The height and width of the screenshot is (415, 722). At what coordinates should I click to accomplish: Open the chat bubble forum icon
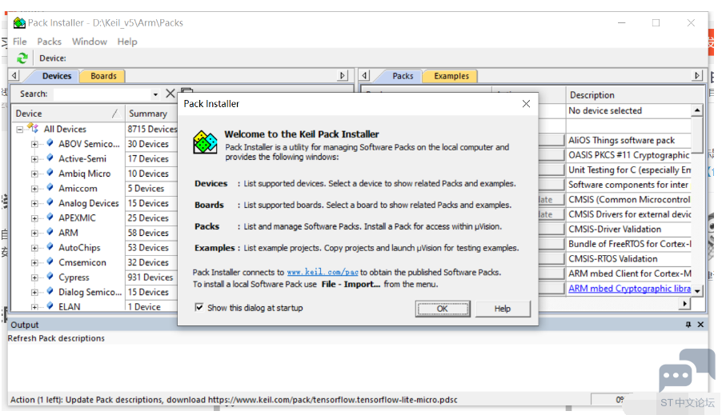686,370
